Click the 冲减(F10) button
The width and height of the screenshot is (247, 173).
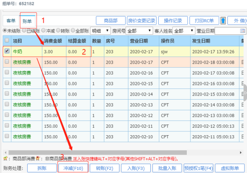click(73, 168)
